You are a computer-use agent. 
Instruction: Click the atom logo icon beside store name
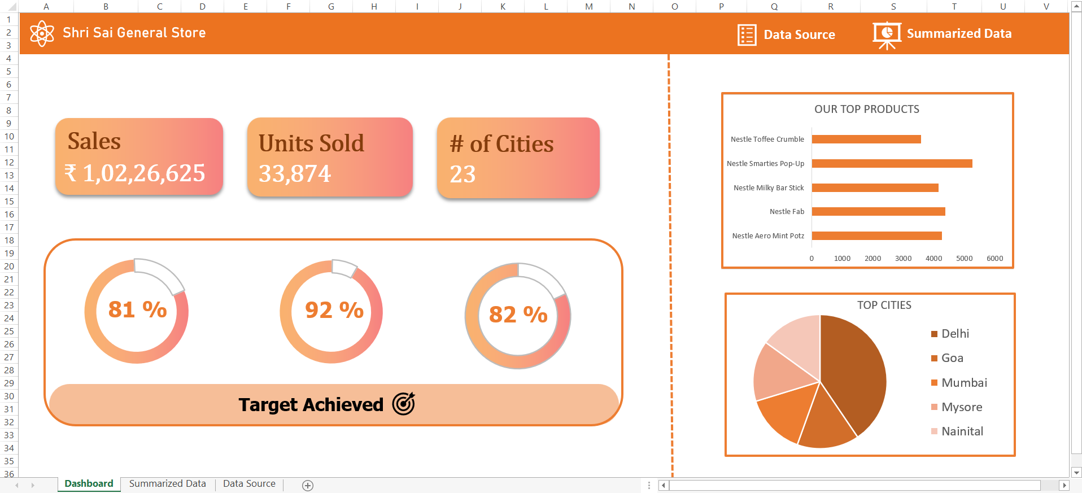point(42,34)
